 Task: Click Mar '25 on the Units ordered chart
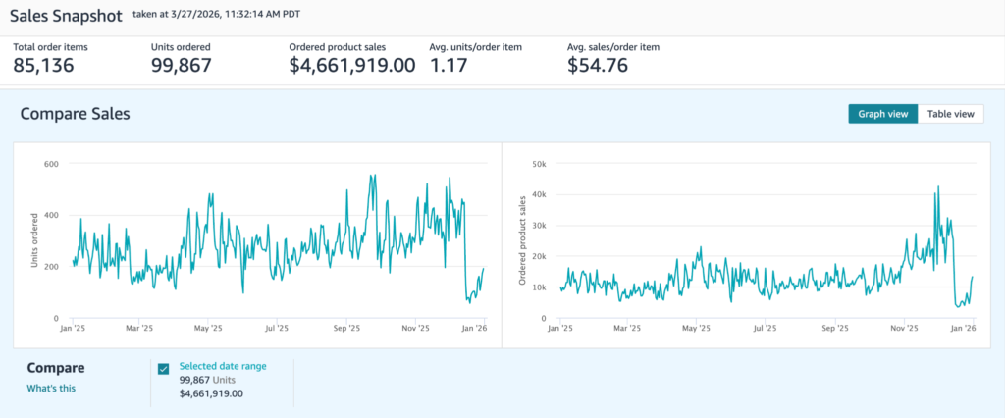[x=140, y=330]
